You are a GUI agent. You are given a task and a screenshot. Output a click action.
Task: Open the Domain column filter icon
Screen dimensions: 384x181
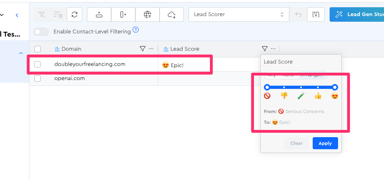pyautogui.click(x=142, y=49)
